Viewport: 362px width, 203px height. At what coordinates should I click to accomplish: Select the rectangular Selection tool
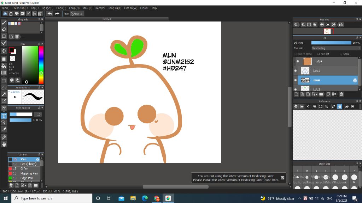(x=4, y=81)
